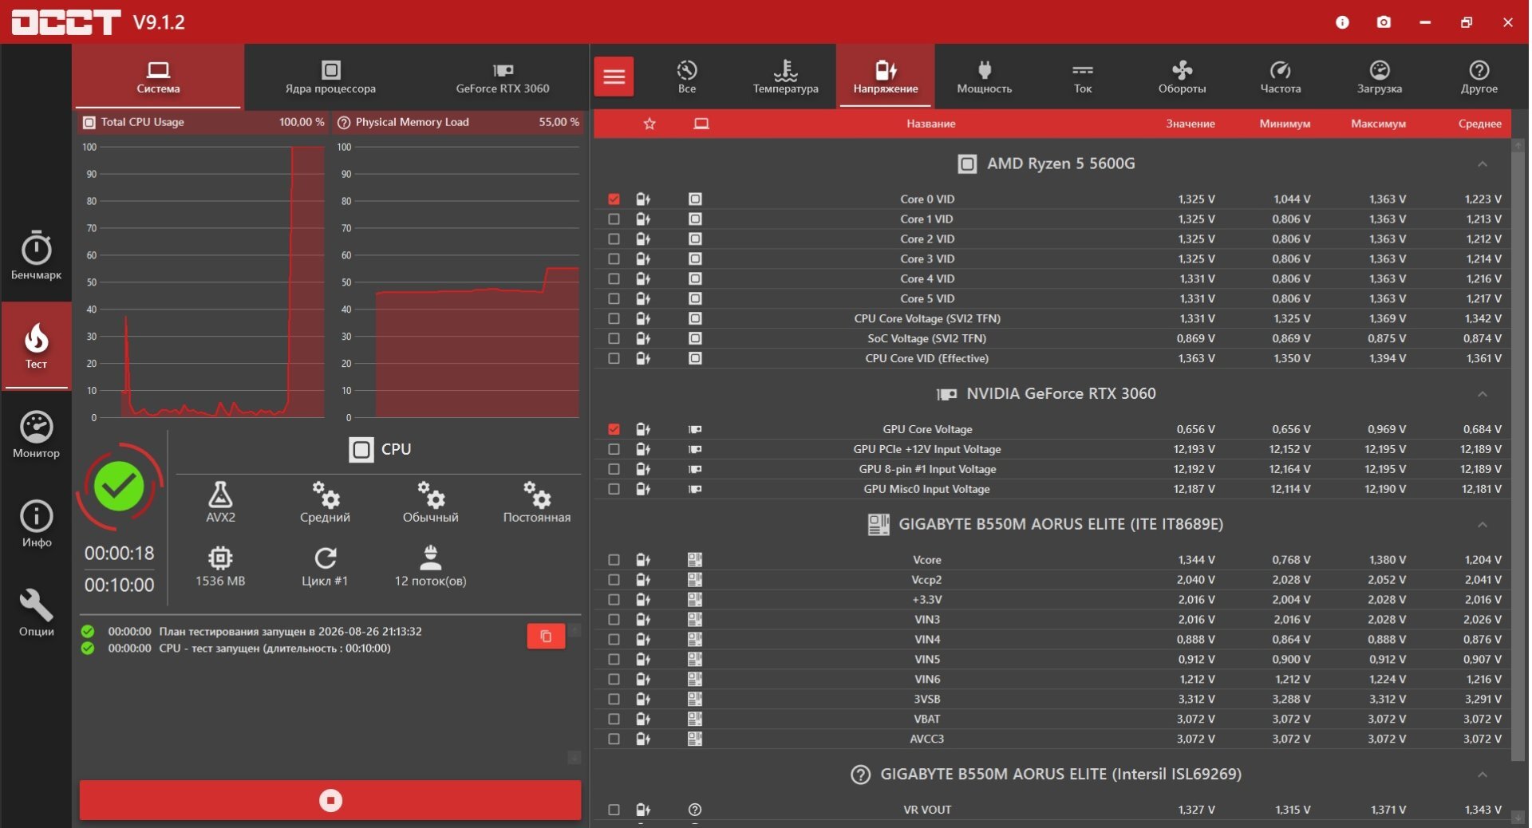
Task: Collapse the ITE IT8689E sensor group
Action: [1482, 524]
